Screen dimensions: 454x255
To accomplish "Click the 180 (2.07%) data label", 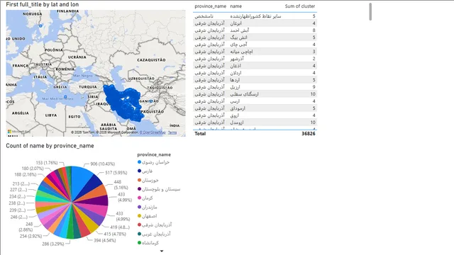I will pyautogui.click(x=33, y=169).
